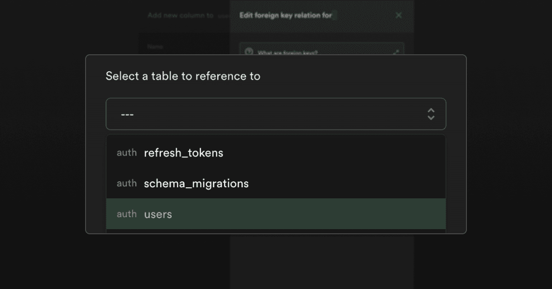Click the expand arrow icon on foreign keys help
552x289 pixels.
[x=396, y=52]
